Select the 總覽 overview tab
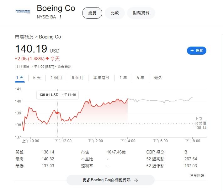223x191 pixels. [x=92, y=13]
